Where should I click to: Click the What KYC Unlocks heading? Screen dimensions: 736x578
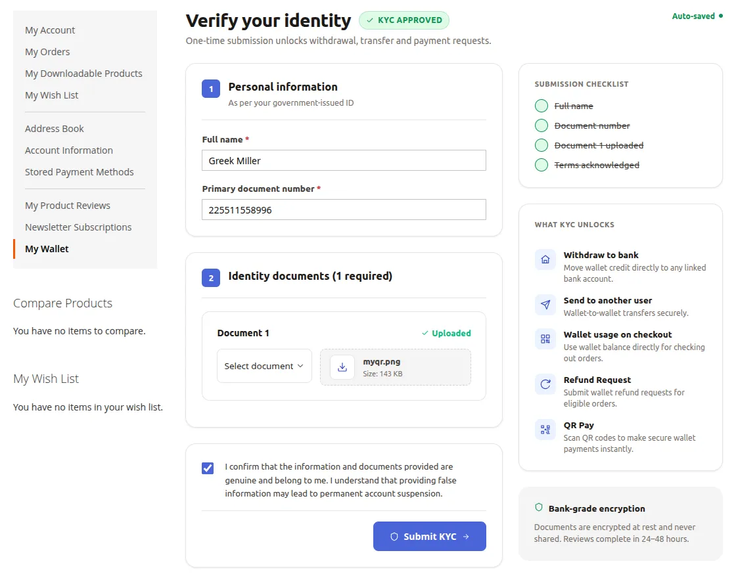(x=574, y=225)
